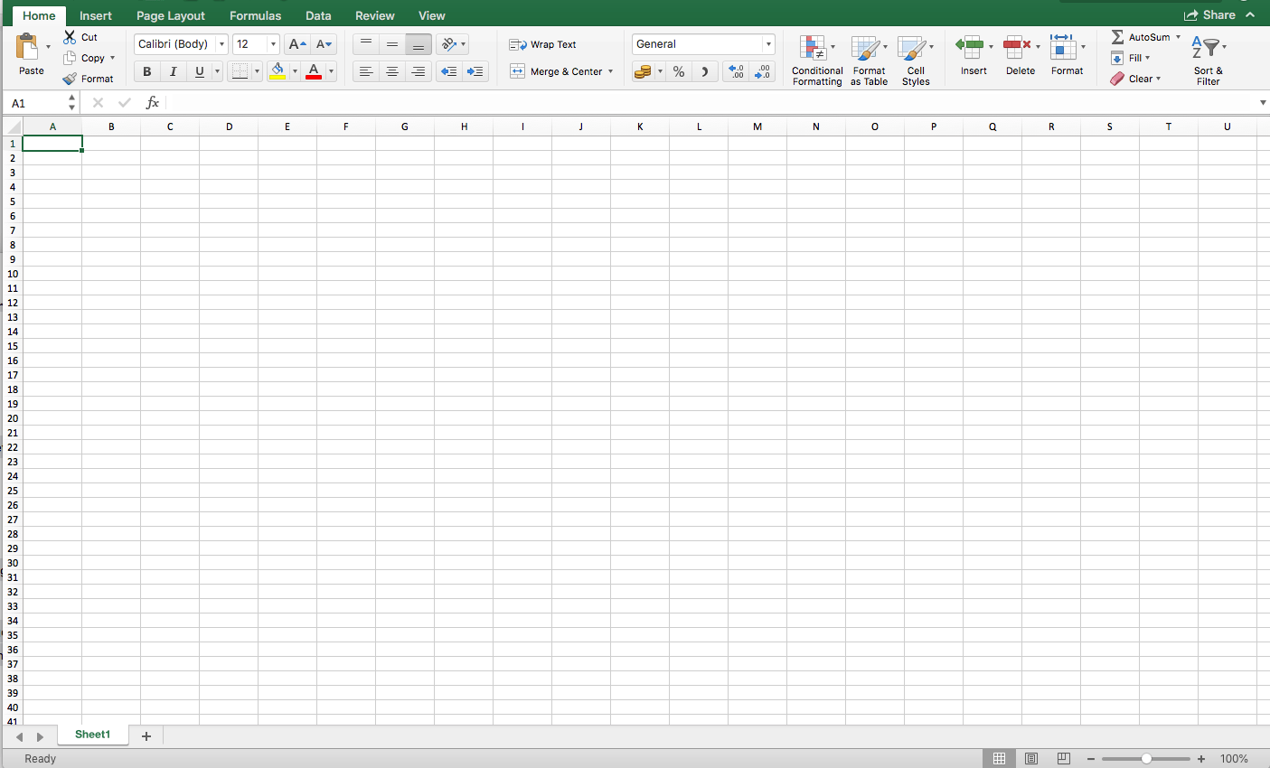This screenshot has width=1270, height=768.
Task: Toggle underline formatting
Action: coord(198,71)
